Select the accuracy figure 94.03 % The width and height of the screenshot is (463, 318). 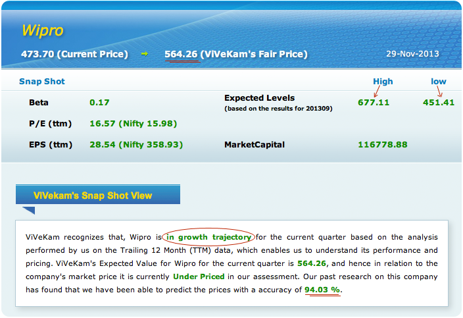tap(322, 290)
